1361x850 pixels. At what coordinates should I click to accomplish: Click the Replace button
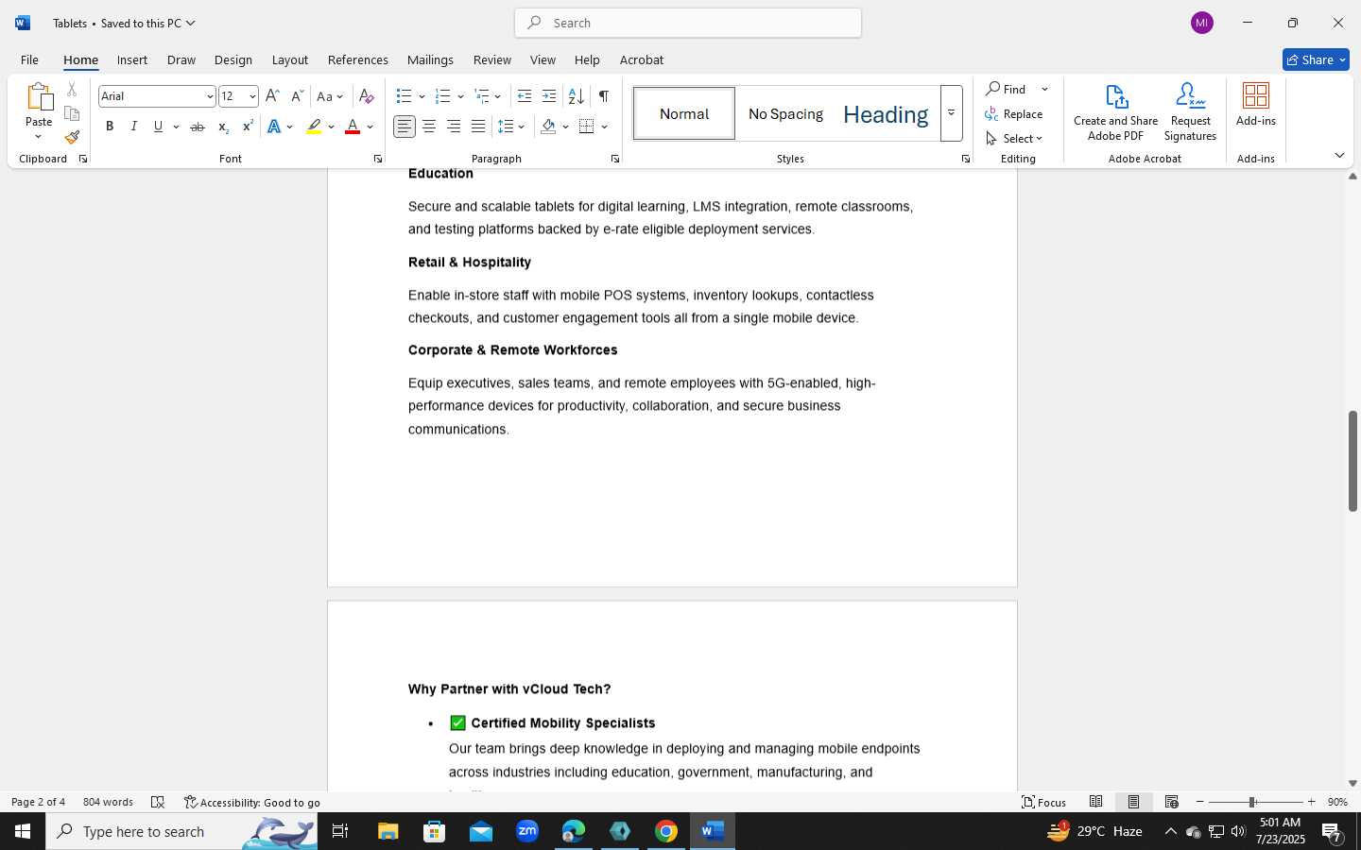point(1014,113)
